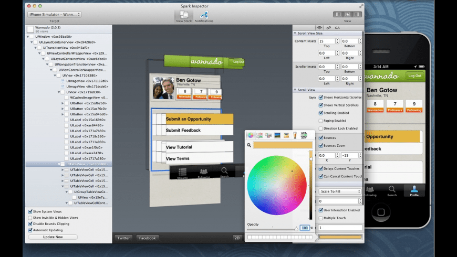Select the crayons picker mode
This screenshot has width=457, height=257.
pos(286,135)
